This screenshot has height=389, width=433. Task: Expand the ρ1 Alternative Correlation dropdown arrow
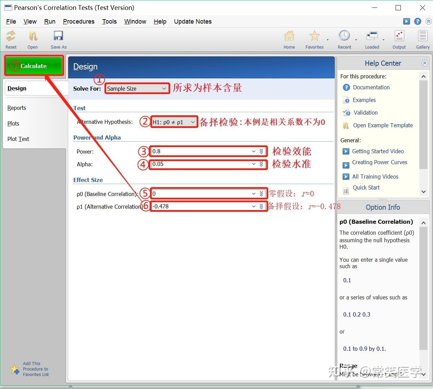click(254, 206)
